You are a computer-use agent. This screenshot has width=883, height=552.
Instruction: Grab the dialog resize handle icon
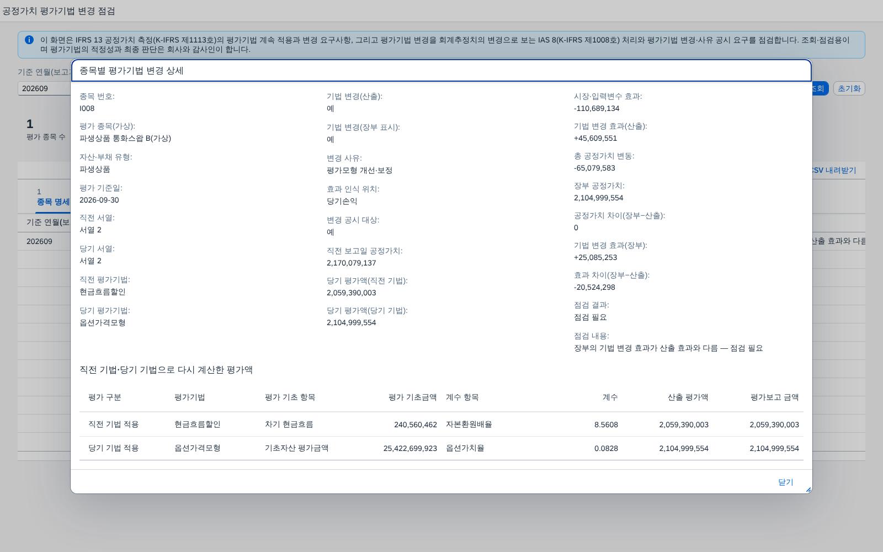[808, 490]
